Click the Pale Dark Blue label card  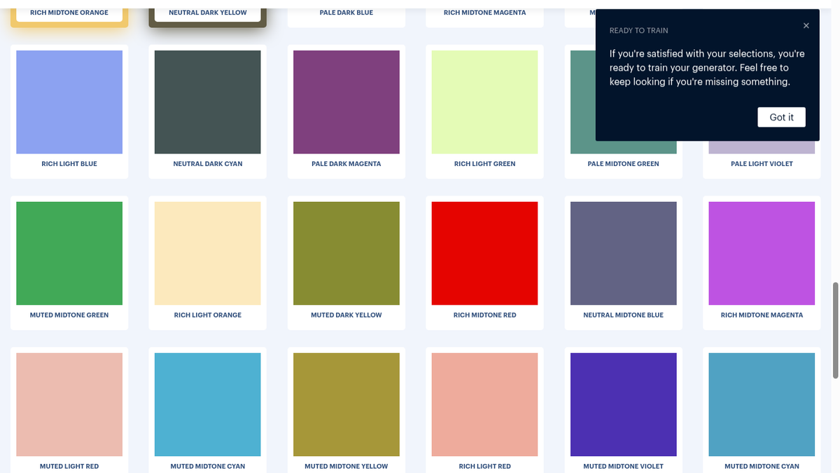346,14
